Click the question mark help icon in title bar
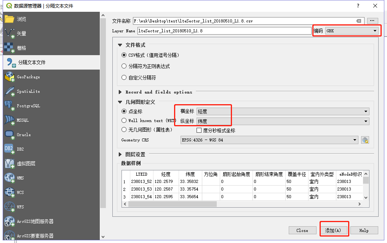 [358, 6]
